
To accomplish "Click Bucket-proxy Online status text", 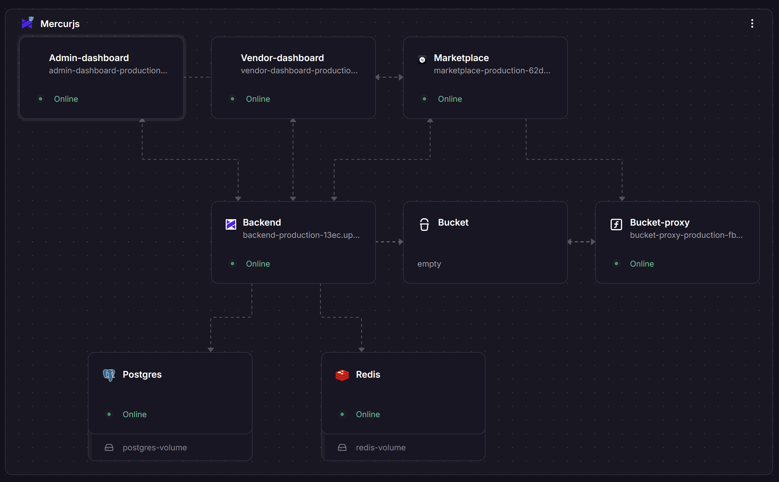I will pos(642,264).
